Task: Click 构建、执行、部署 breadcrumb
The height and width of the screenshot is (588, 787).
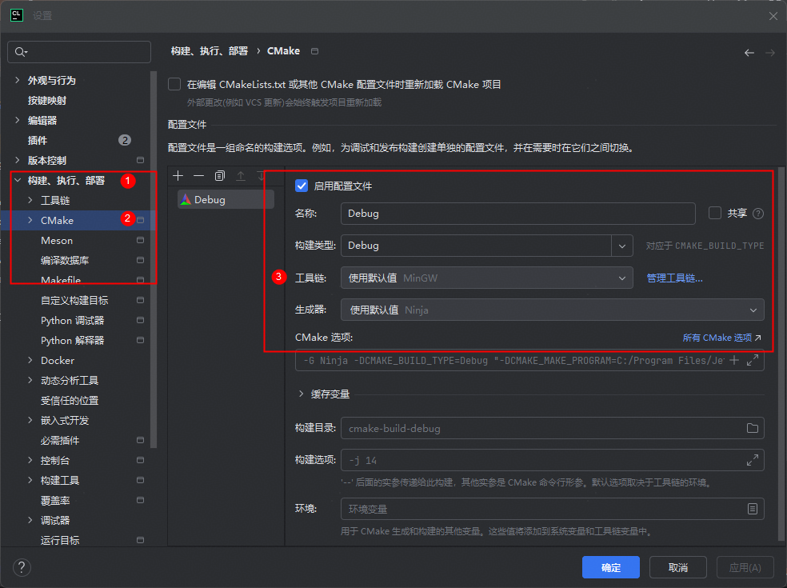Action: (210, 50)
